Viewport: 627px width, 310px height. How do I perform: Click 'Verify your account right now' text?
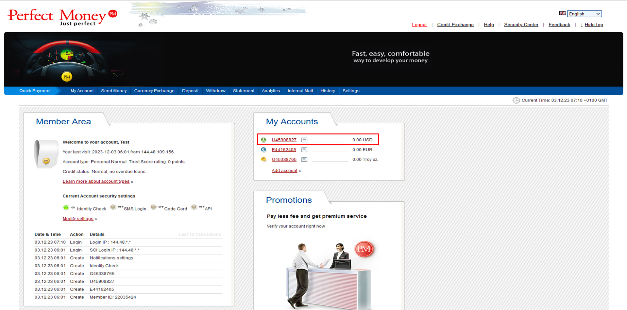(296, 226)
